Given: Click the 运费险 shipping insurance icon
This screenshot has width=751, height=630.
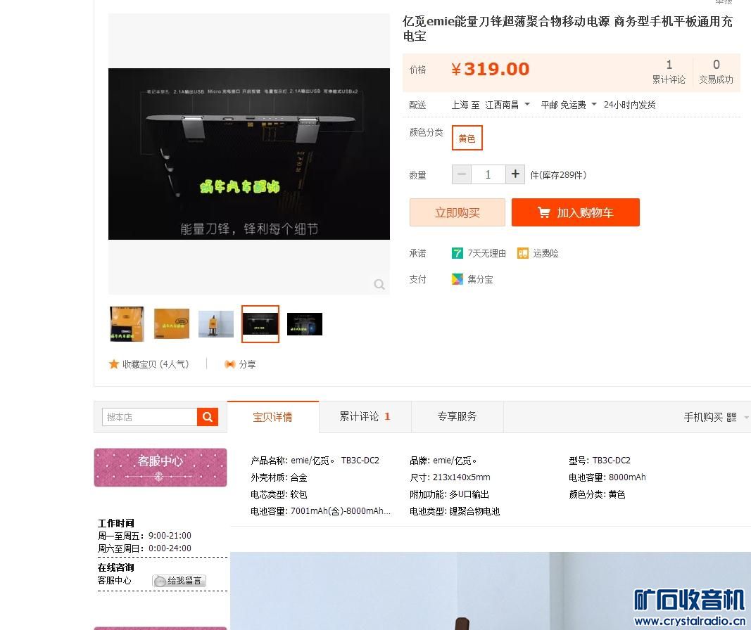Looking at the screenshot, I should (x=522, y=253).
